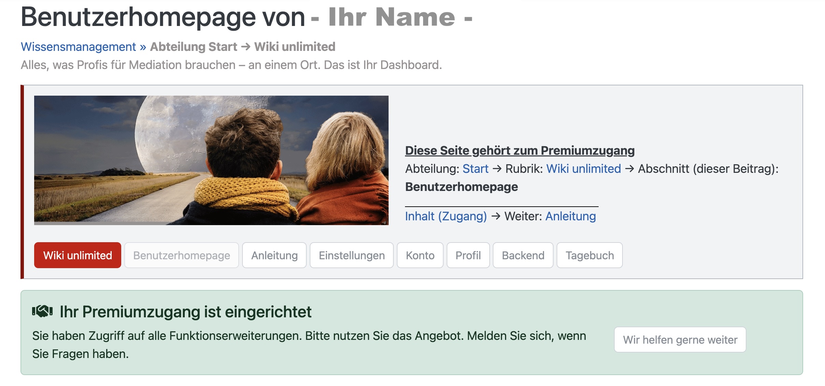
Task: Click the Diese Seite gehört zum Premiumzugang heading
Action: point(519,150)
